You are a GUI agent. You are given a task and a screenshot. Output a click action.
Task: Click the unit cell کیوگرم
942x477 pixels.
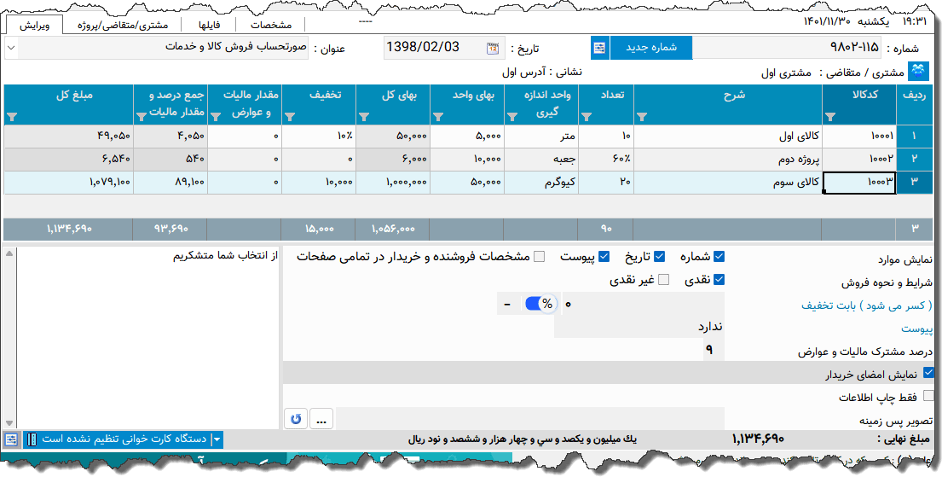(x=540, y=183)
